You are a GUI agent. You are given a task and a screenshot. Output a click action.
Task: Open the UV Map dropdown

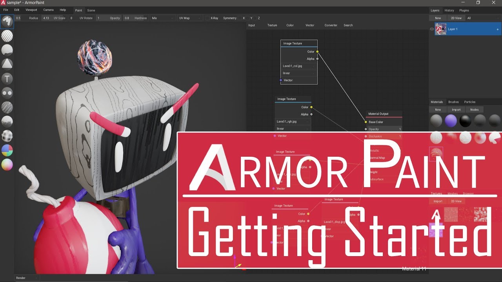pyautogui.click(x=190, y=18)
